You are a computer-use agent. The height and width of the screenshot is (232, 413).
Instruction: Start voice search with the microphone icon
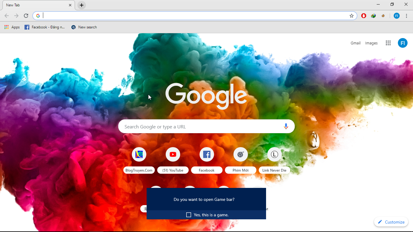coord(286,126)
